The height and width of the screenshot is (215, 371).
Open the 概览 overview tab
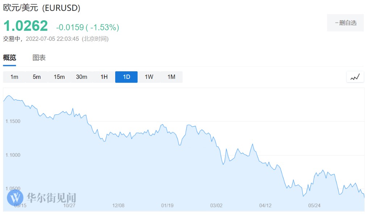(x=9, y=58)
